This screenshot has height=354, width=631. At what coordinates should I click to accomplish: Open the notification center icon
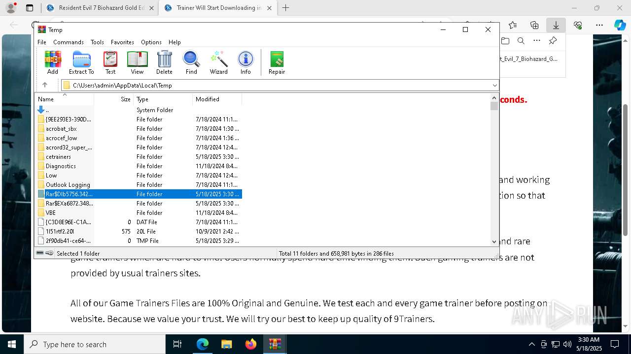615,344
